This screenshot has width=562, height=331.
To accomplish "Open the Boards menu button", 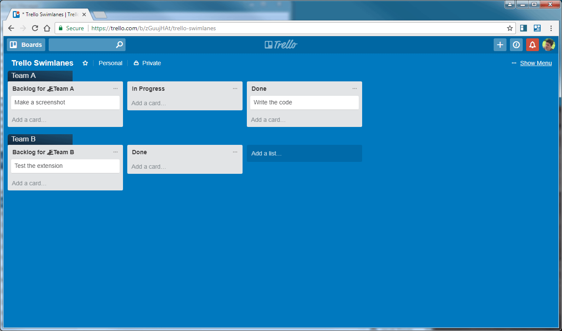I will [x=26, y=45].
